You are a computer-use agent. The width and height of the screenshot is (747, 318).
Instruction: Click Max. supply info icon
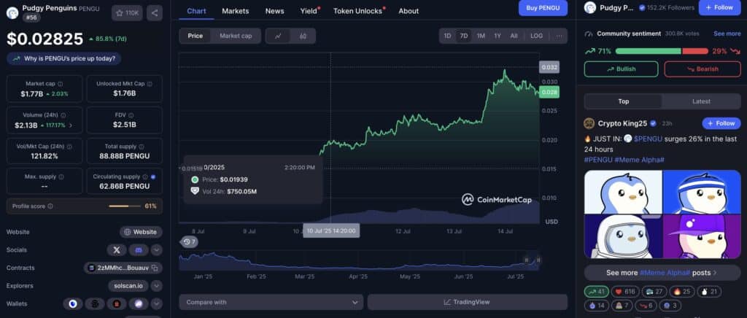click(x=61, y=177)
